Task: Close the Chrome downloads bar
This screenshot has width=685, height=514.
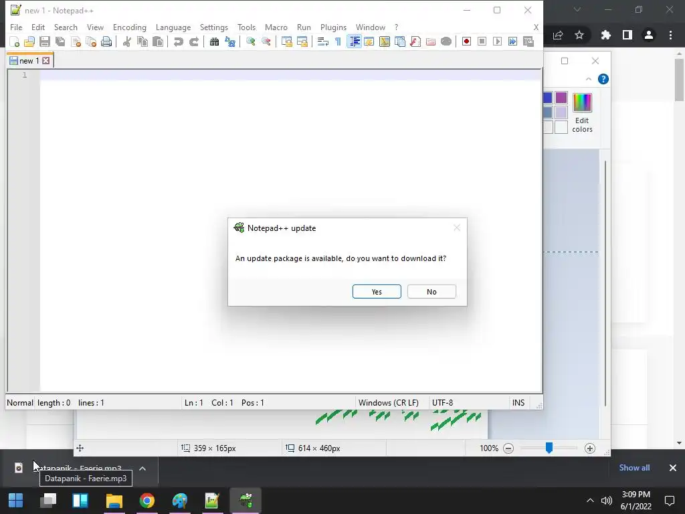Action: pyautogui.click(x=673, y=468)
